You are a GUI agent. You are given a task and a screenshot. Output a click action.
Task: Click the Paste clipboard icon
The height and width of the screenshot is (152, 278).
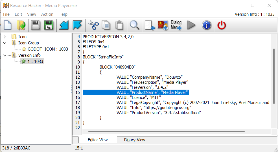coord(119,25)
